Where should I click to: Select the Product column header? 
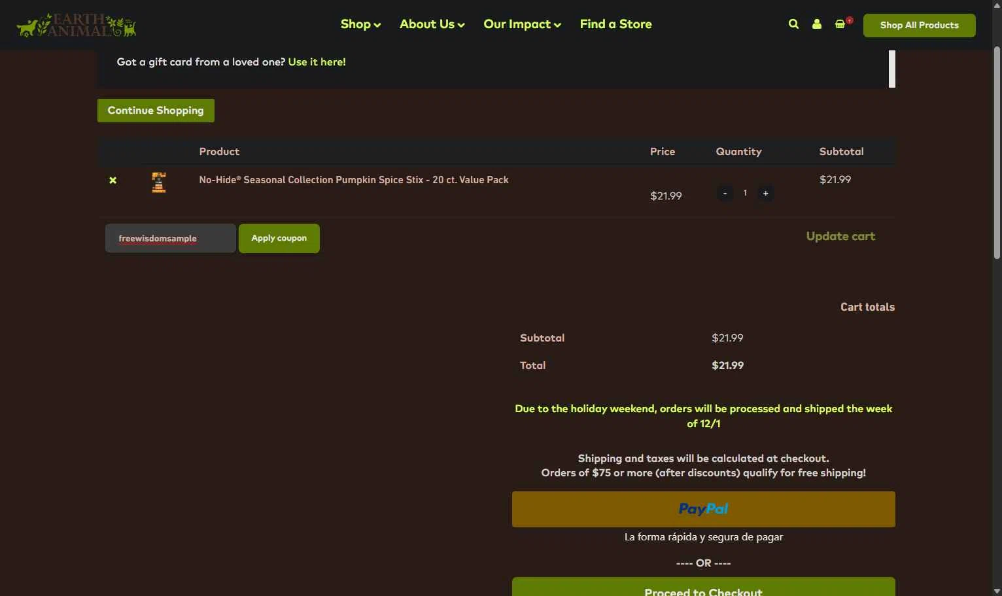tap(219, 151)
